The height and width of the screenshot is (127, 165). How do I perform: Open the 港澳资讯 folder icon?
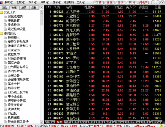click(x=1, y=33)
